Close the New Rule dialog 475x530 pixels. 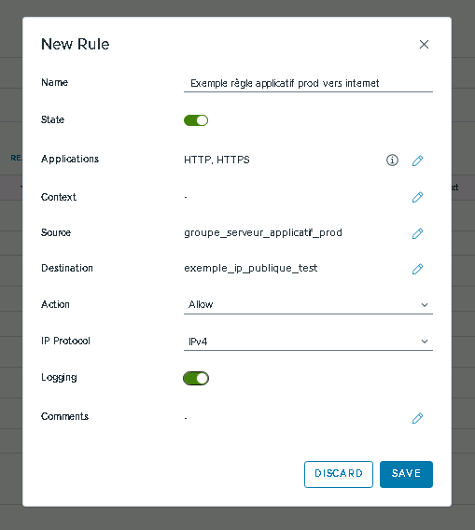[424, 44]
